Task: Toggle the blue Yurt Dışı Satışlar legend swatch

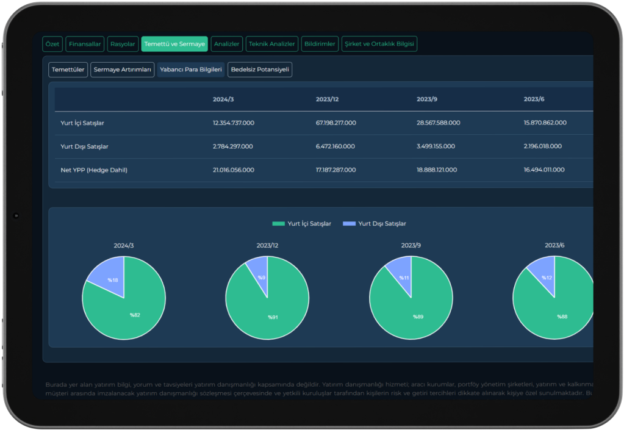Action: [349, 224]
